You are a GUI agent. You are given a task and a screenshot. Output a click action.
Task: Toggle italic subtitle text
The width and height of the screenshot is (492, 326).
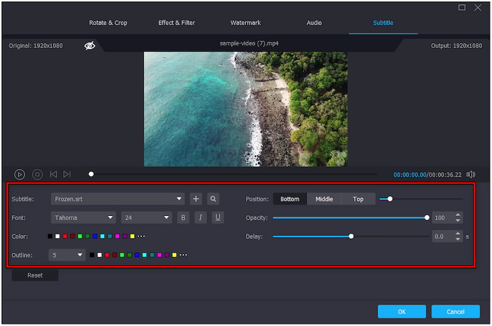(200, 217)
